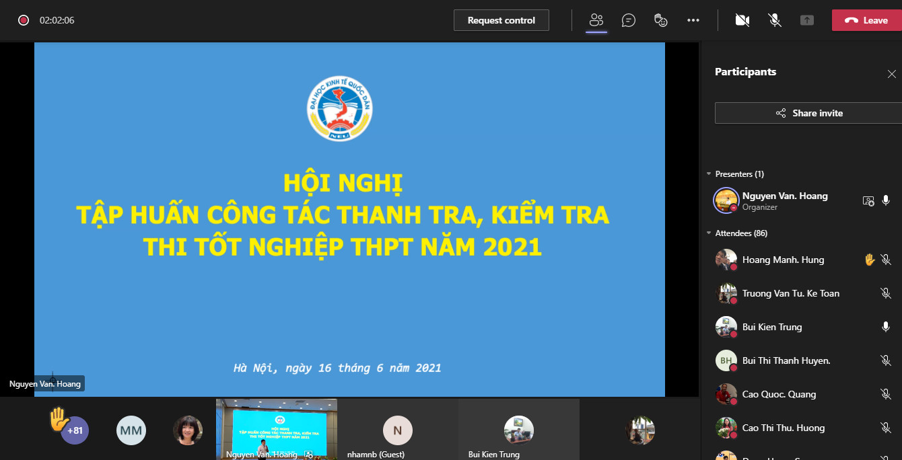This screenshot has width=902, height=460.
Task: Close the Participants panel
Action: coord(891,74)
